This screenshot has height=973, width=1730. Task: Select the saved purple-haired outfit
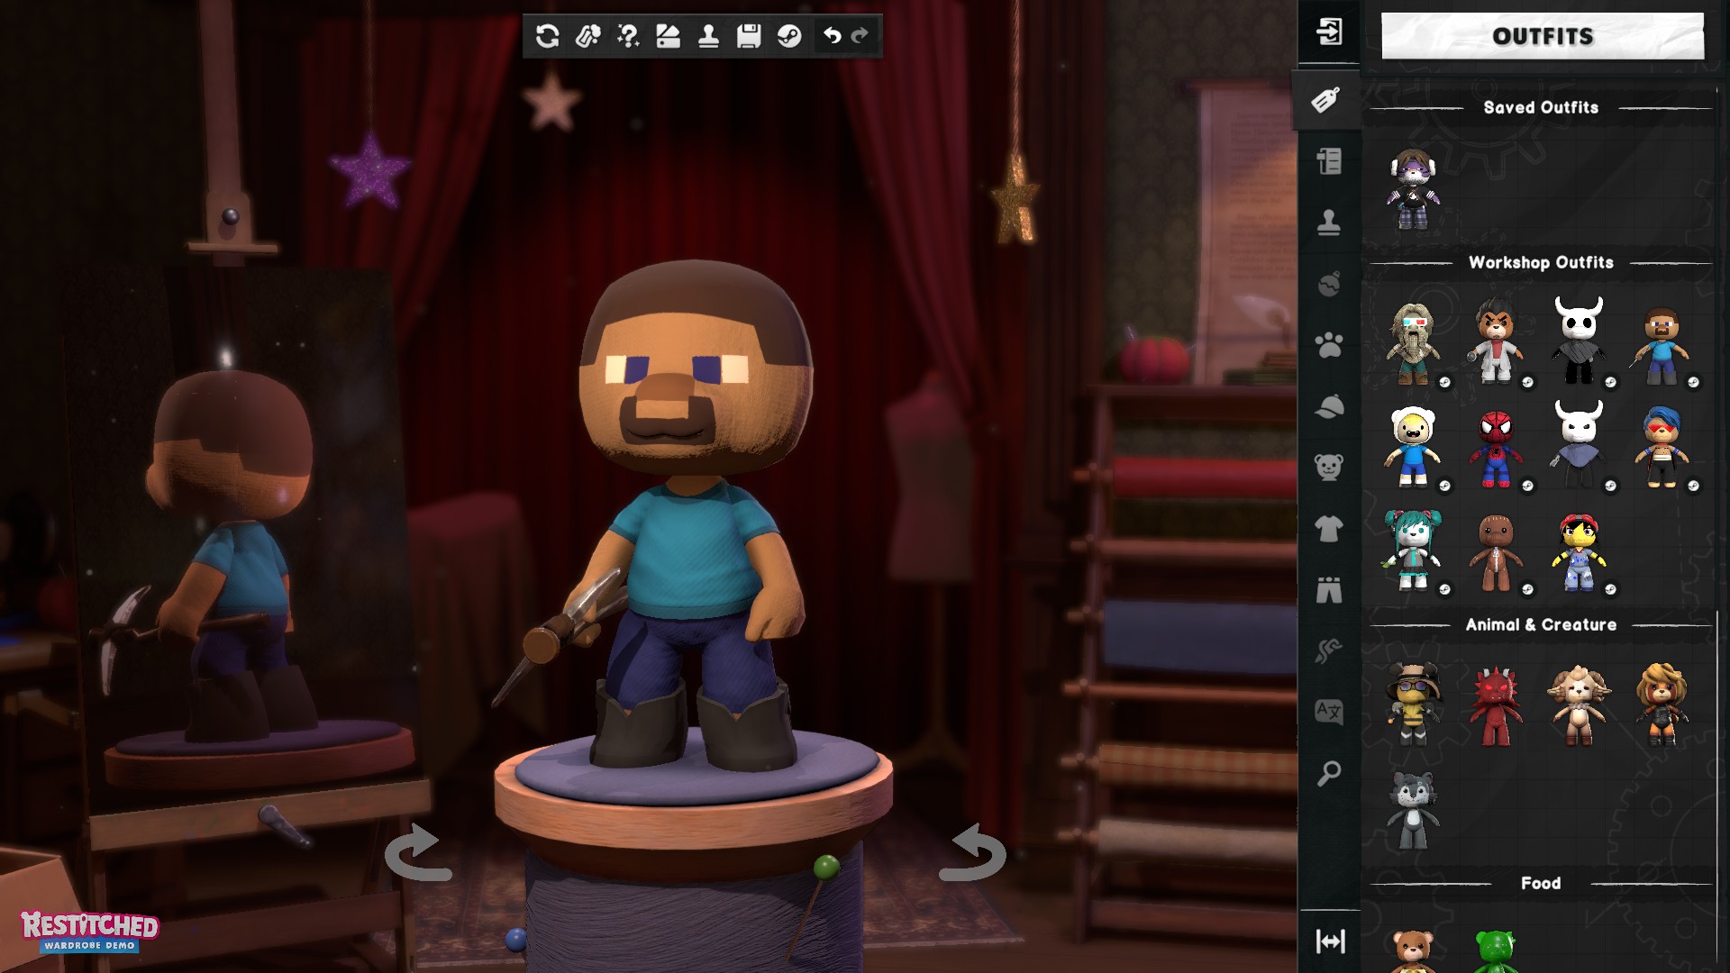[1413, 189]
